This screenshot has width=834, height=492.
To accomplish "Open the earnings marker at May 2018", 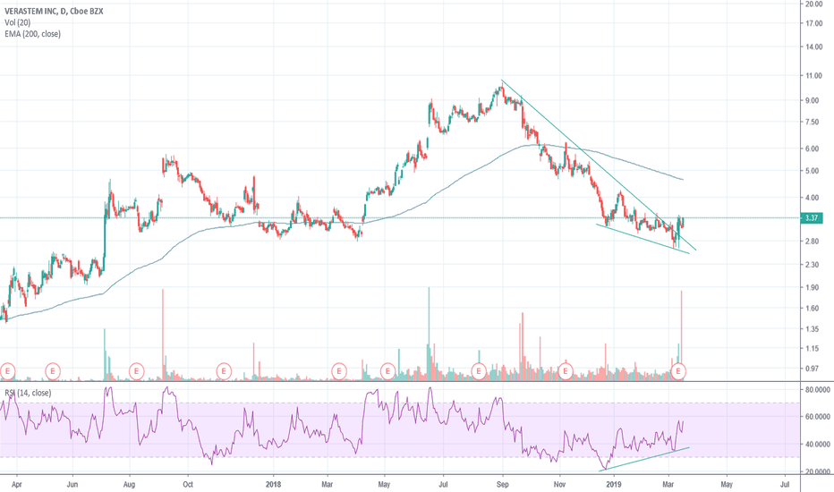I will (387, 370).
